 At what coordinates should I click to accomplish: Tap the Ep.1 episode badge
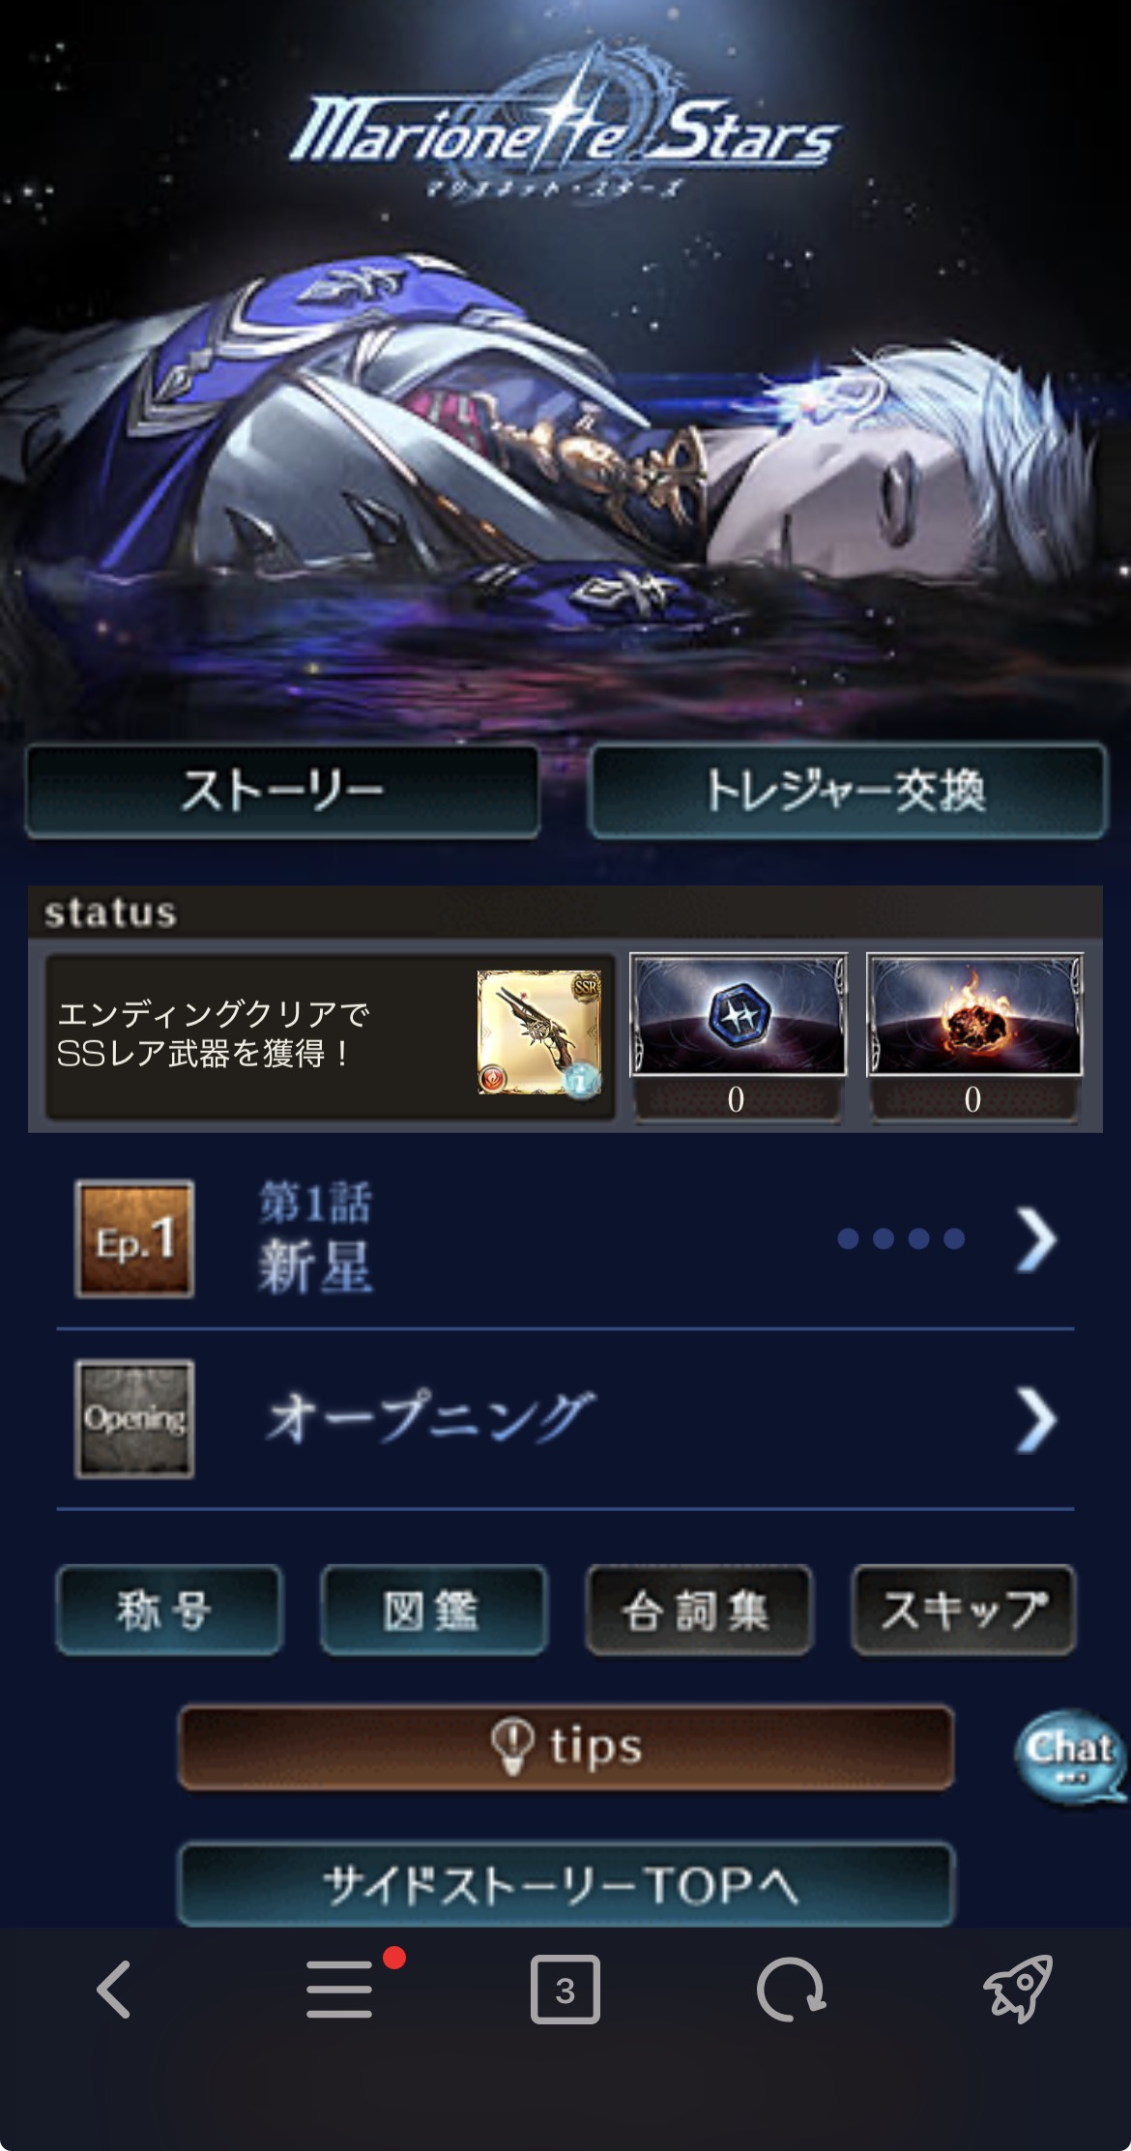(x=134, y=1239)
